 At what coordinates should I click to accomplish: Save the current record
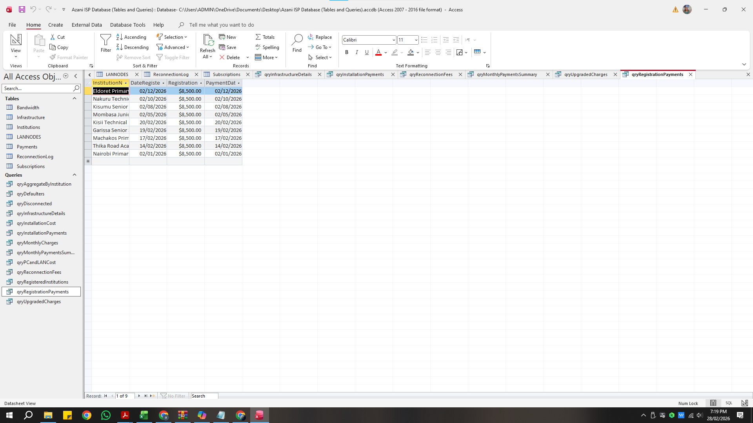228,47
